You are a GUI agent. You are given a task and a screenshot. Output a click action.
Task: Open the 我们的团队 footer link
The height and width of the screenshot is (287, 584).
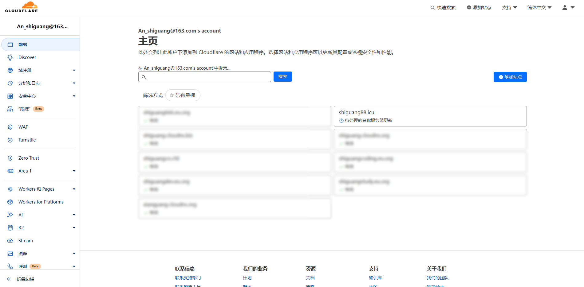click(438, 278)
